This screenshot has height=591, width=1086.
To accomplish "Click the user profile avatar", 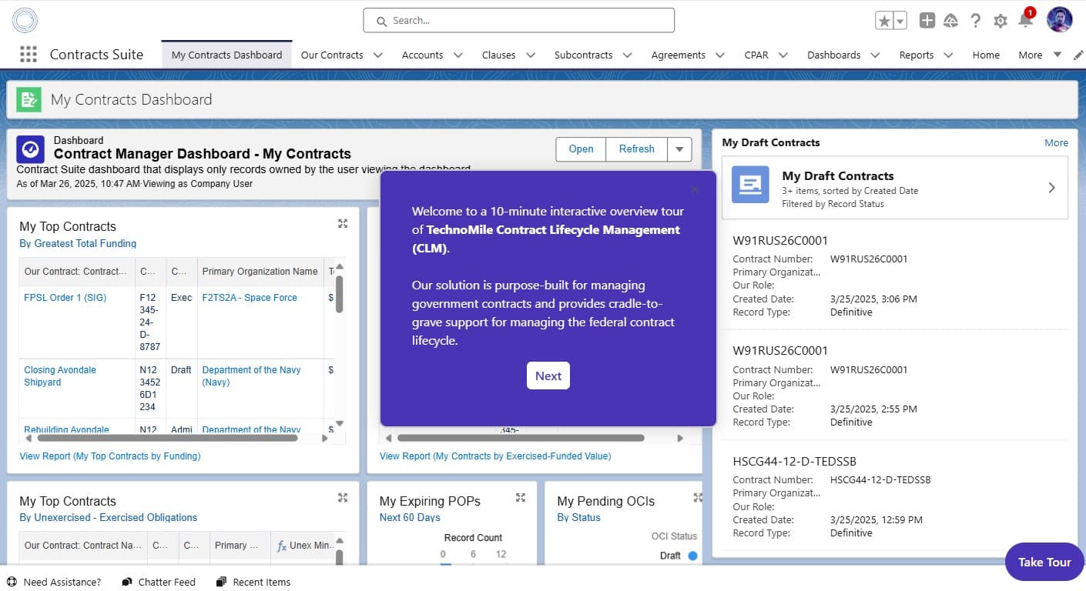I will tap(1059, 20).
